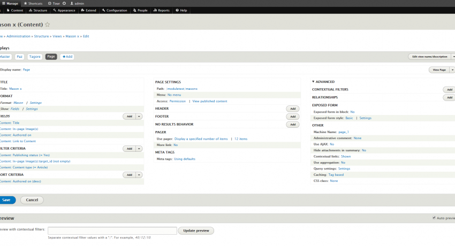Select the Page display tab

[51, 57]
